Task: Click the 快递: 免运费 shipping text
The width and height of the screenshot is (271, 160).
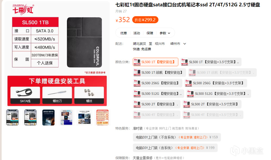Action: tap(142, 49)
